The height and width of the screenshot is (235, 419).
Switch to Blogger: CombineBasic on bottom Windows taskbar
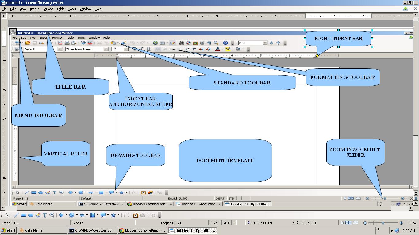point(143,230)
